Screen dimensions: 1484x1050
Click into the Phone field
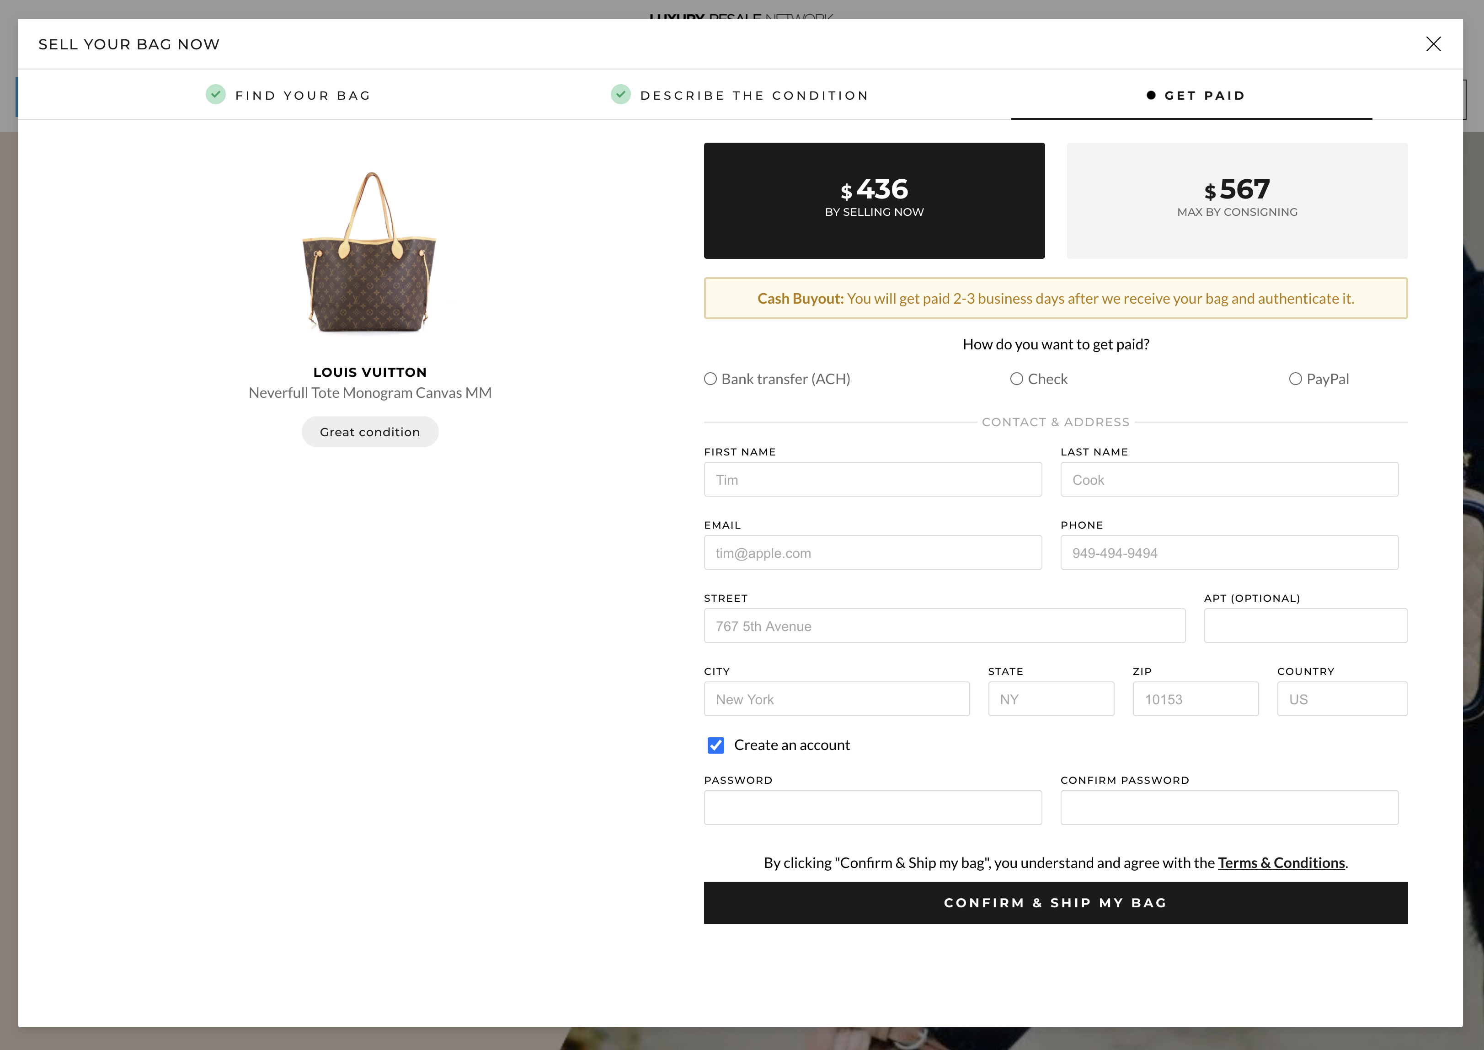click(x=1229, y=552)
